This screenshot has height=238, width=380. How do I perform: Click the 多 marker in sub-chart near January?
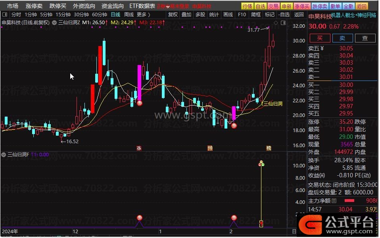pos(139,218)
